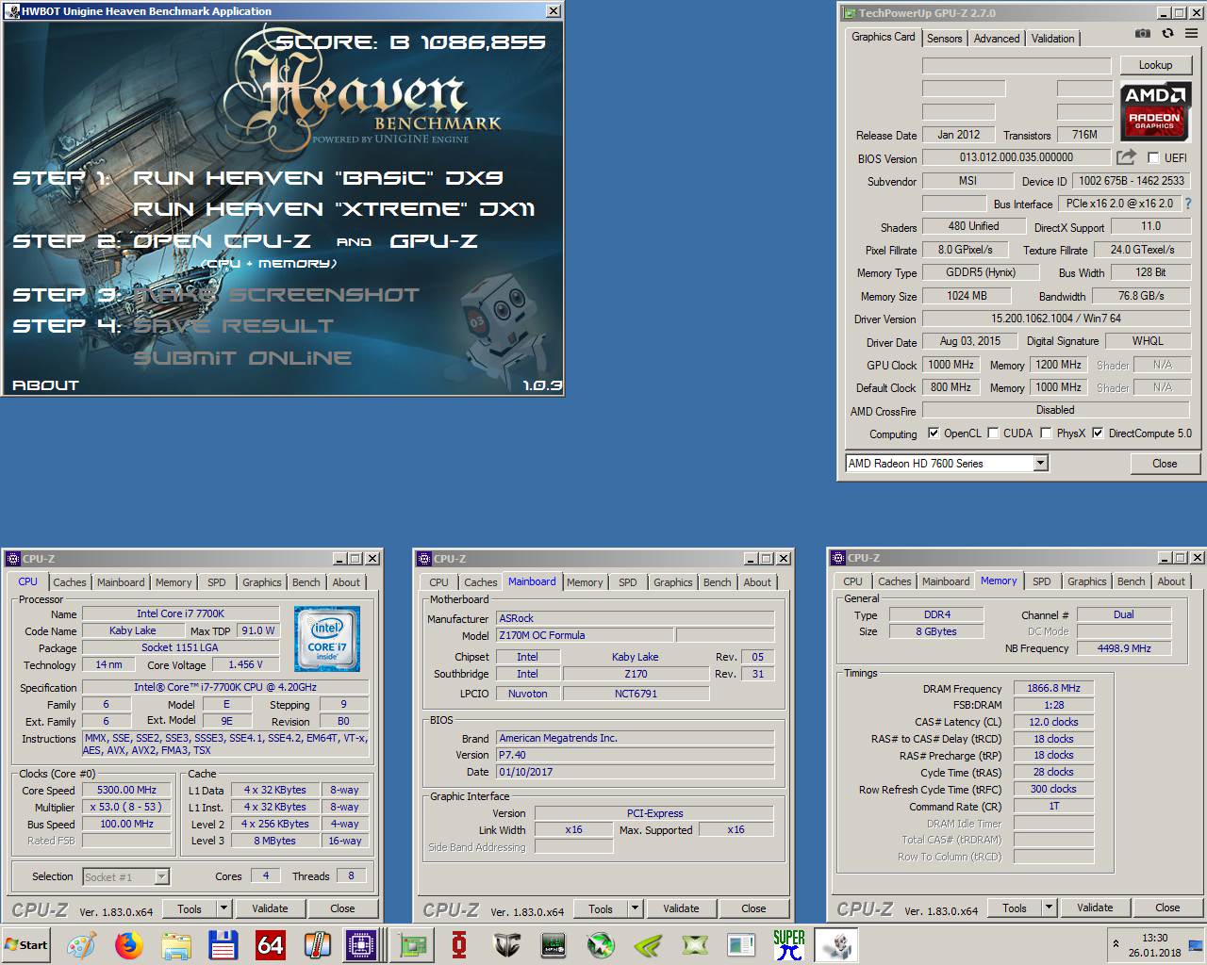Open Bench tab in CPU-Z Memory window
The height and width of the screenshot is (965, 1207).
pyautogui.click(x=1131, y=581)
